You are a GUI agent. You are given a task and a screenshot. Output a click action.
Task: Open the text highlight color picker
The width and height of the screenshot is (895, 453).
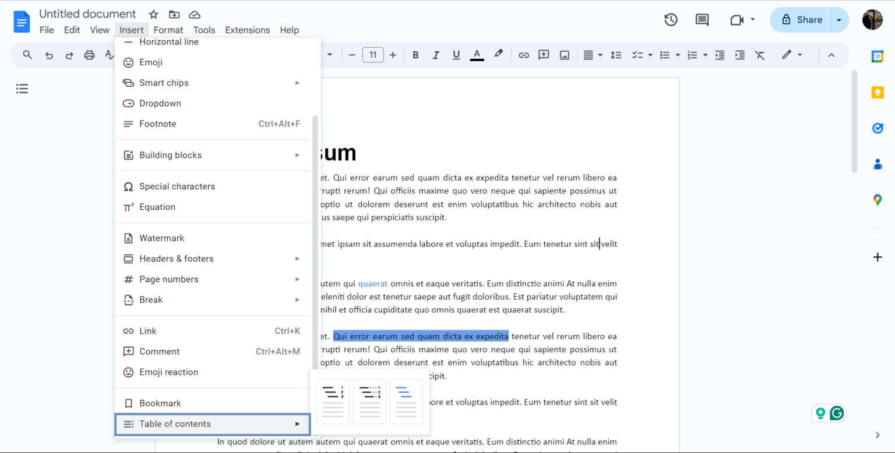click(498, 54)
